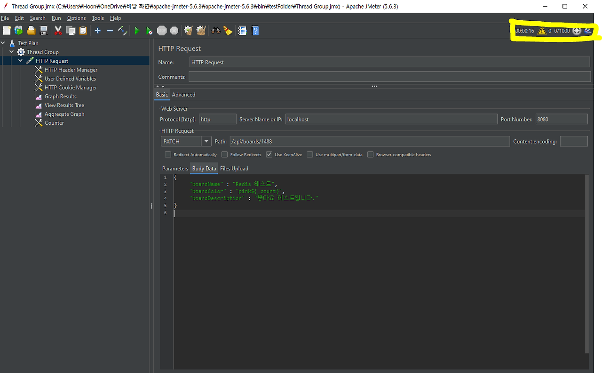Select HTTP Cookie Manager in tree
This screenshot has width=602, height=373.
pos(71,88)
